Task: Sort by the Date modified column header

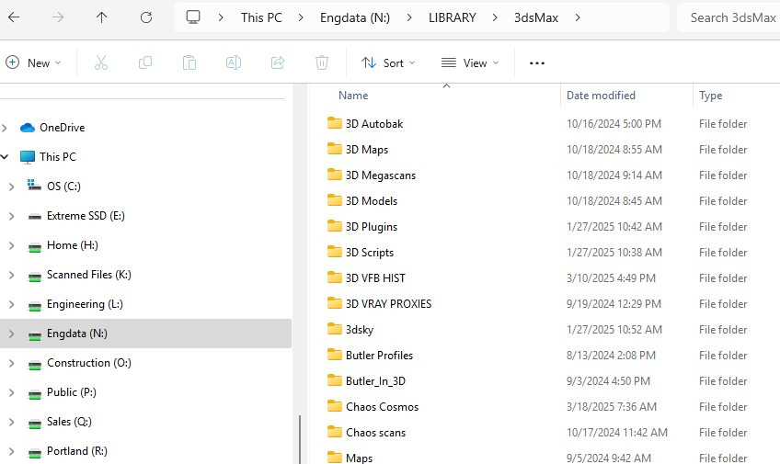Action: [601, 96]
